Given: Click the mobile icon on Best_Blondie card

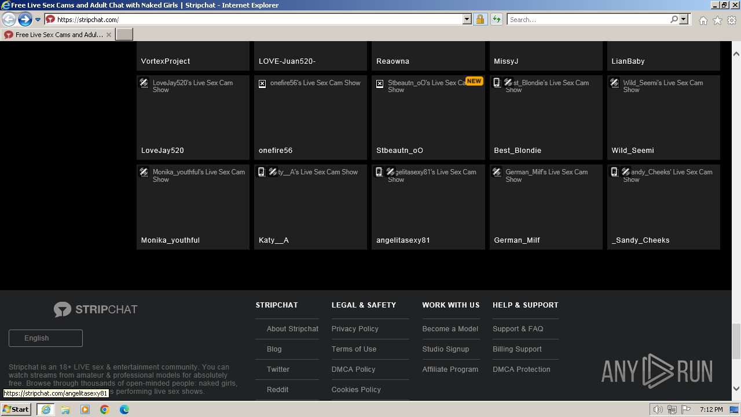Looking at the screenshot, I should coord(497,83).
